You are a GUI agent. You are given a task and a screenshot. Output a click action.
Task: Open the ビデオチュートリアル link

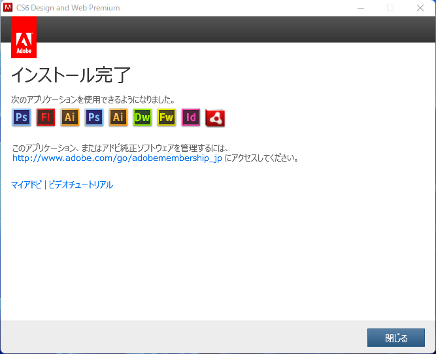click(x=81, y=185)
